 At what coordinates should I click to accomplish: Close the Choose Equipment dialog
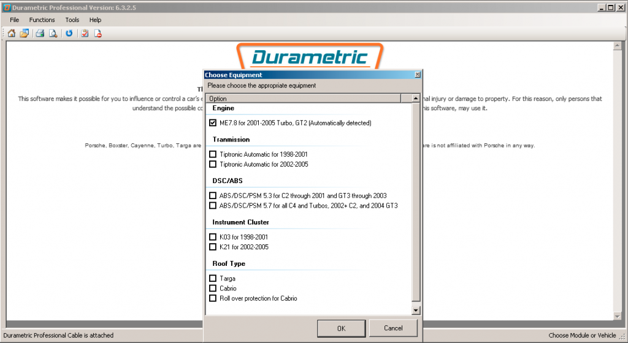click(x=417, y=75)
